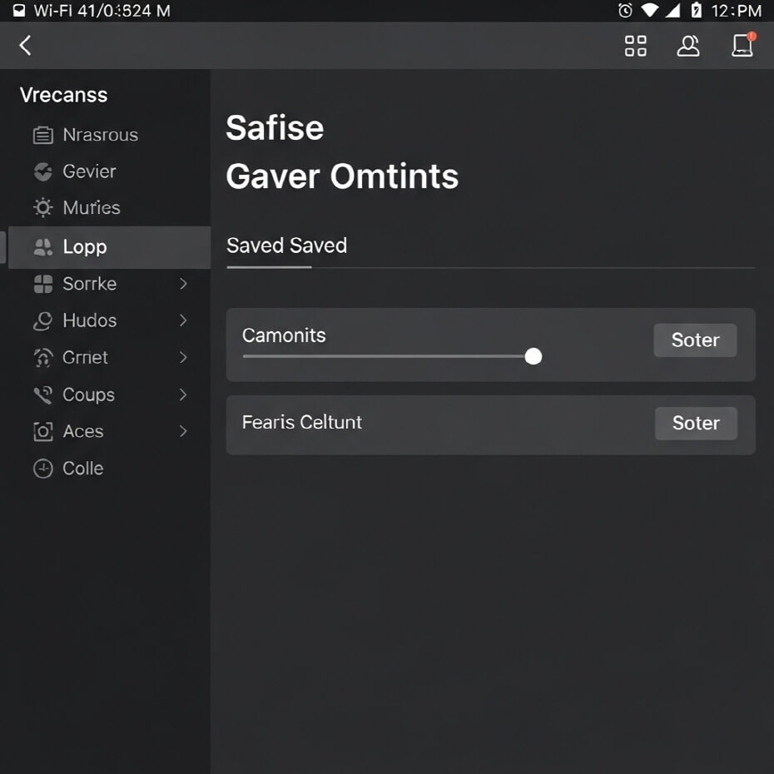Click the Aces camera icon
Viewport: 774px width, 774px height.
pyautogui.click(x=42, y=431)
